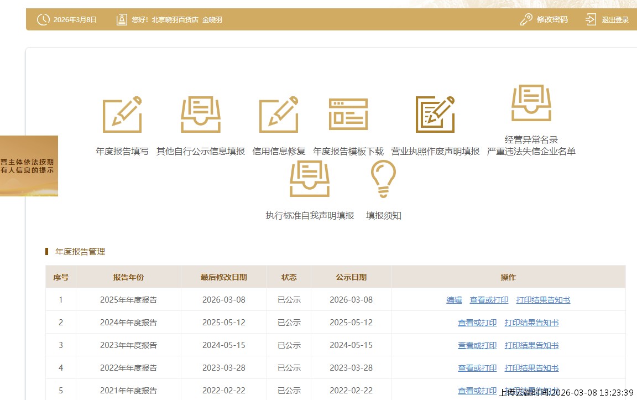Screen dimensions: 637x400
Task: Click the 严重违法失信企业名单 label
Action: tap(531, 151)
